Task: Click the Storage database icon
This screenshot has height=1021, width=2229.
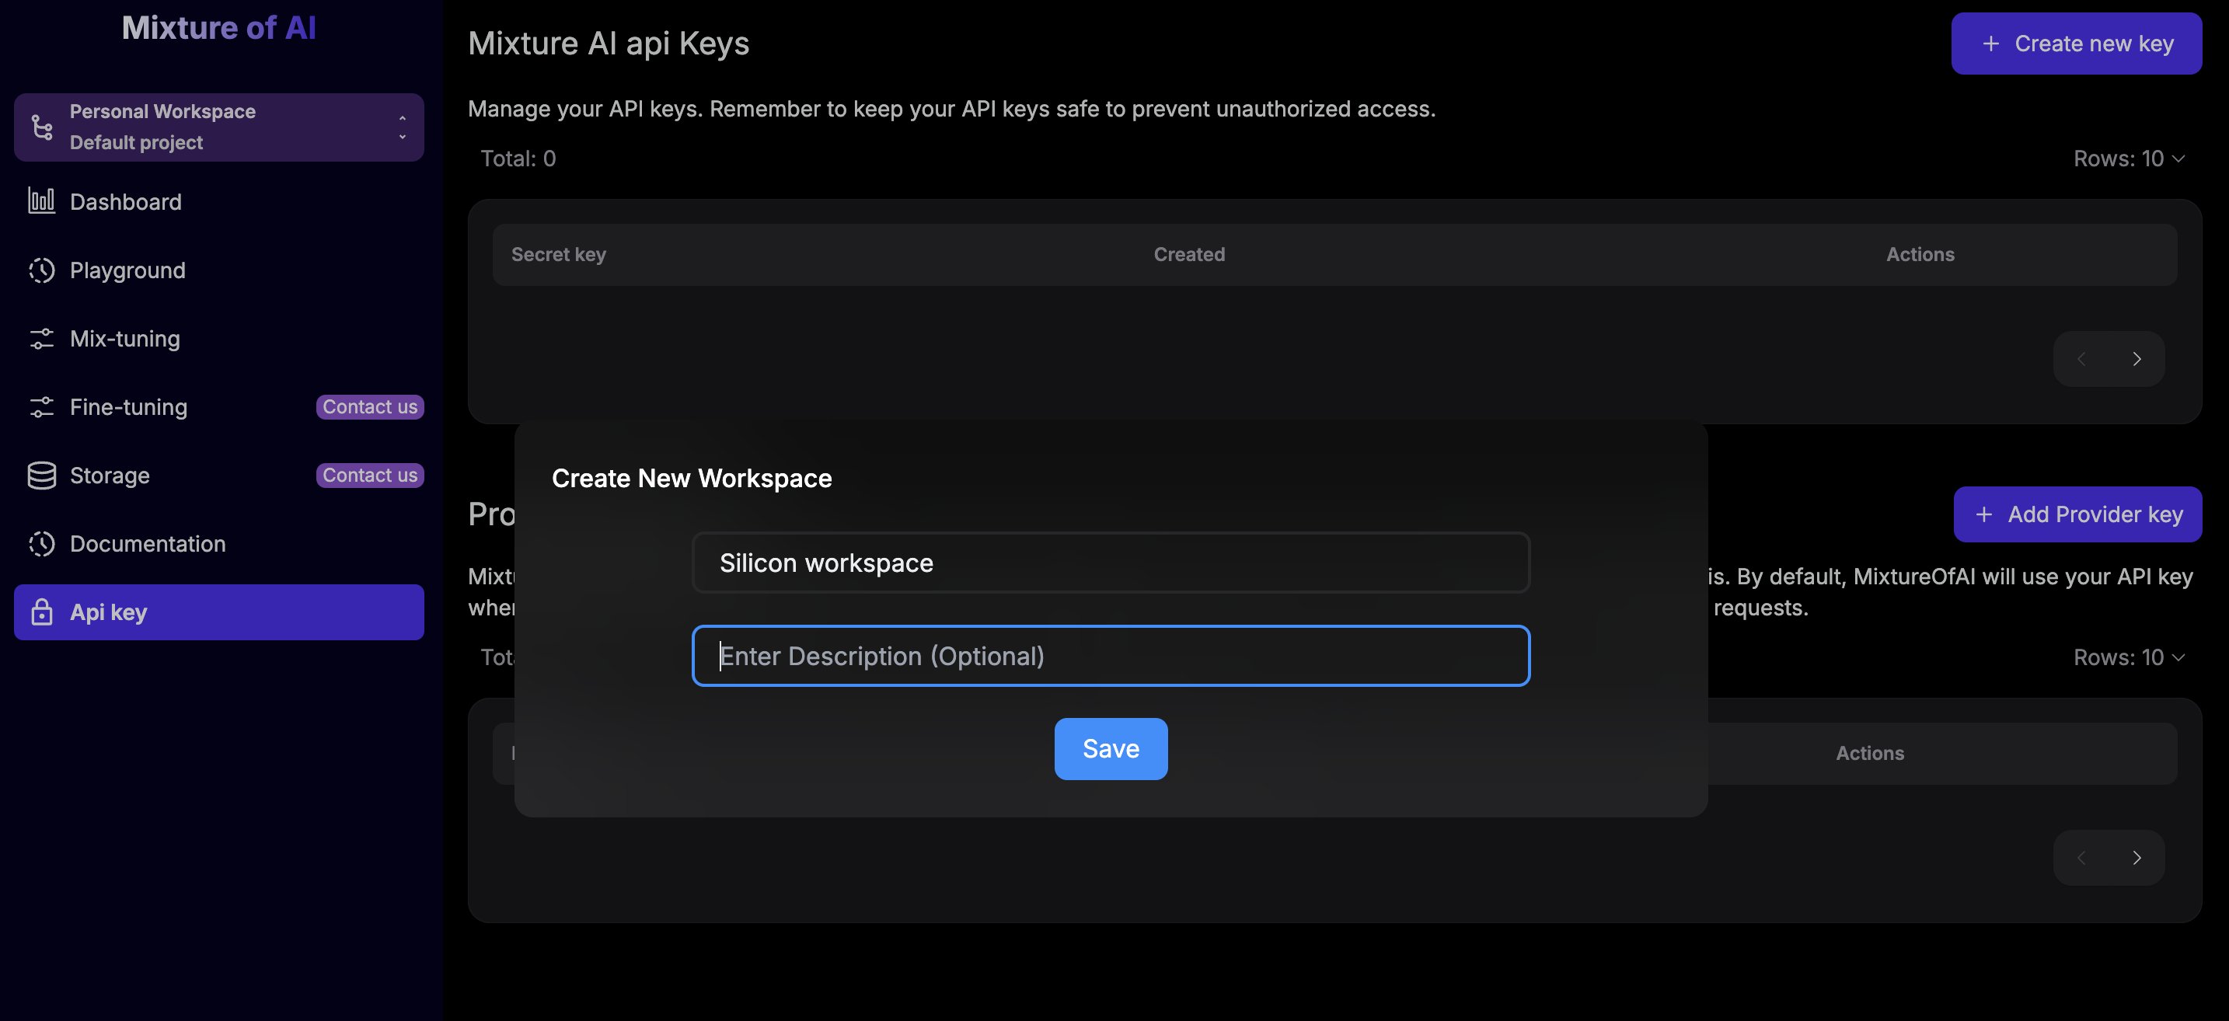Action: point(40,475)
